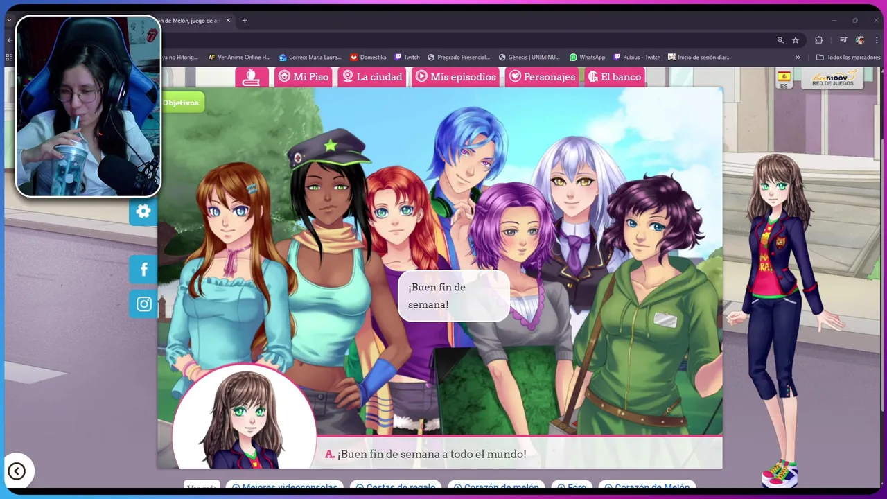
Task: Select the player avatar circle portrait
Action: coord(244,419)
